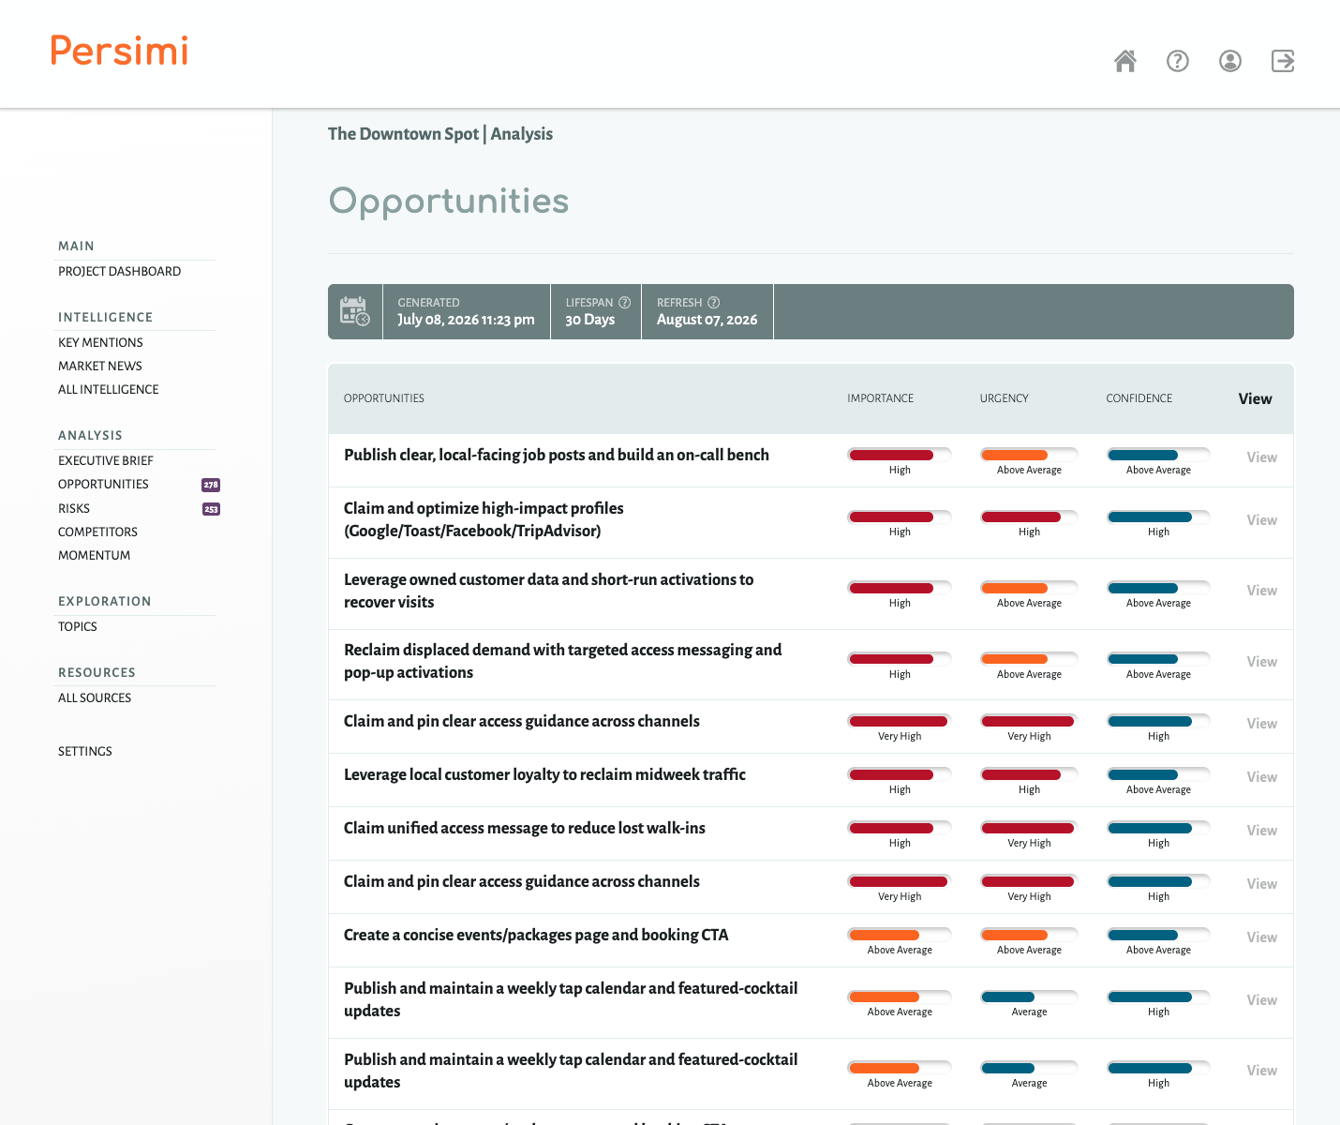
Task: Open Executive Brief page
Action: (x=105, y=460)
